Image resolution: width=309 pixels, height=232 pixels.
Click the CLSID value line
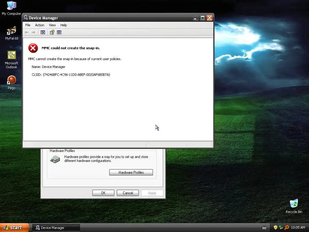tap(71, 75)
